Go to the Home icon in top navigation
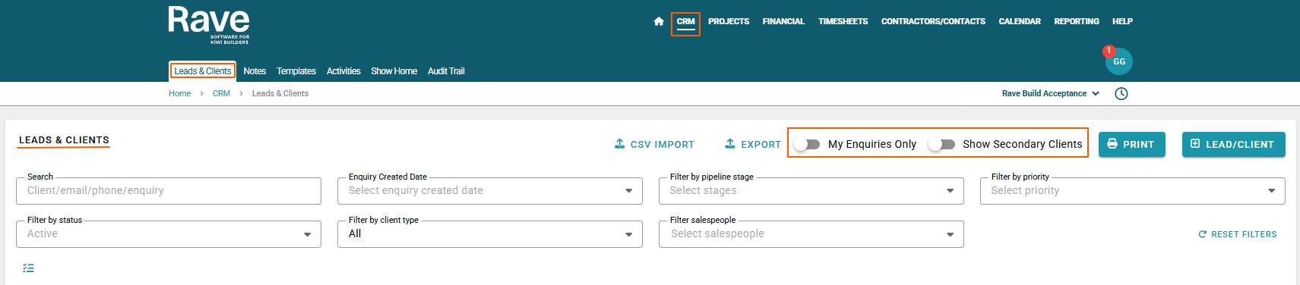The width and height of the screenshot is (1300, 285). pos(659,21)
